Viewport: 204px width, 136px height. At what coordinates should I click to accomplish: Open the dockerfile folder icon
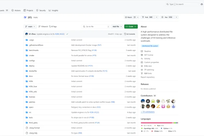[x=27, y=71]
